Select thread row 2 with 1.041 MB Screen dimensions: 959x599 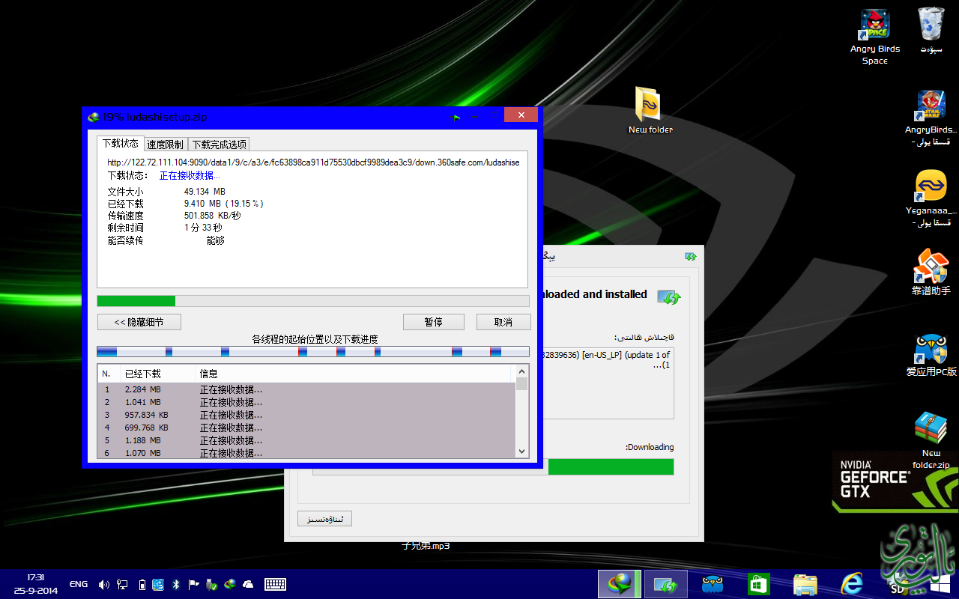(307, 402)
